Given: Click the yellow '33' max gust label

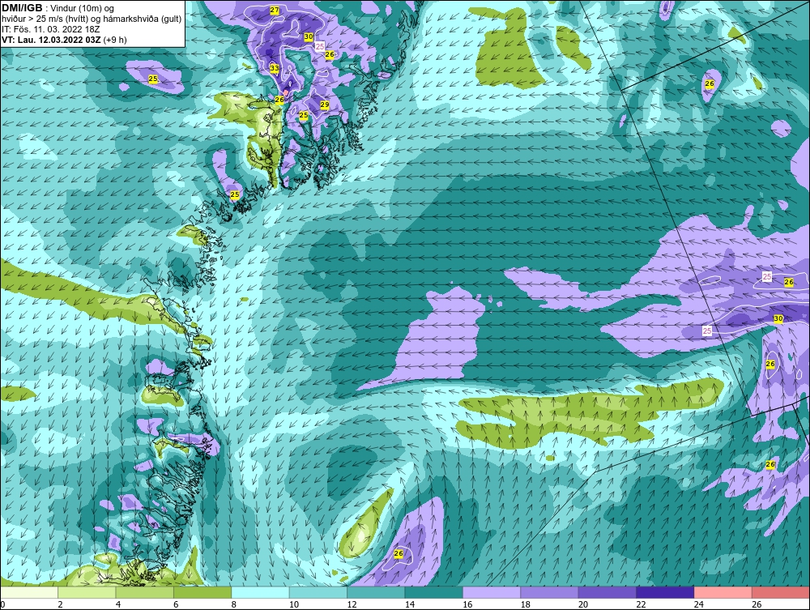Looking at the screenshot, I should [x=275, y=68].
